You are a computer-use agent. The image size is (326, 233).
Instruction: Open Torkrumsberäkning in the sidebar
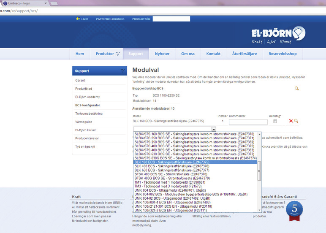click(89, 114)
